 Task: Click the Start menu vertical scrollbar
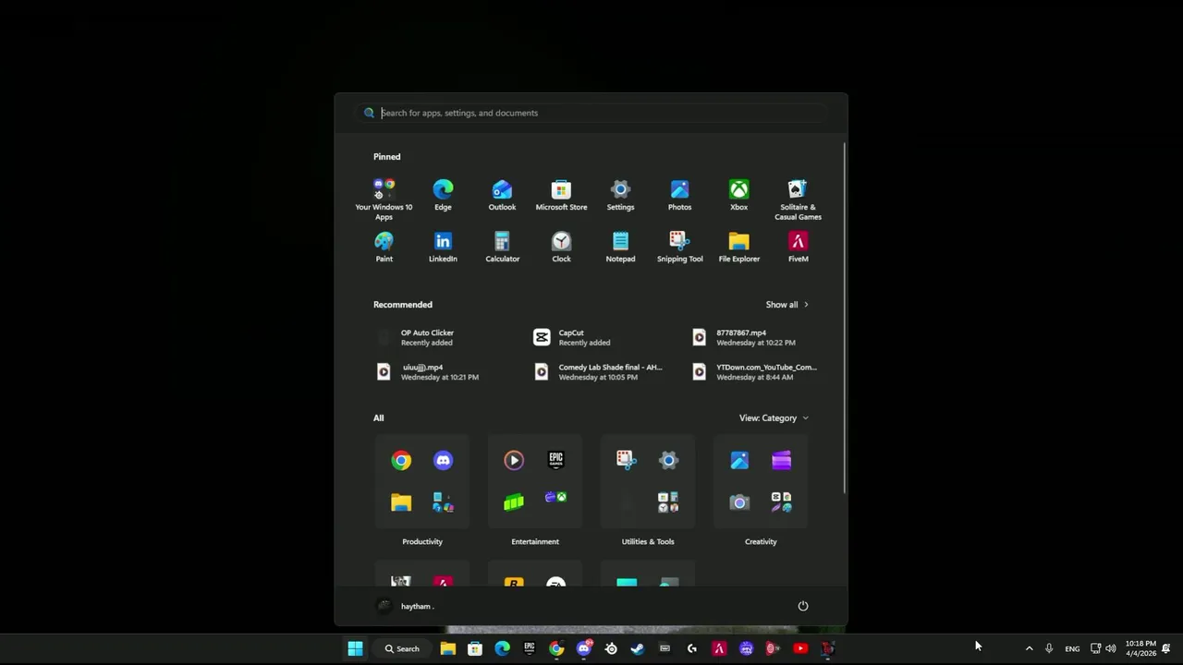(x=844, y=319)
